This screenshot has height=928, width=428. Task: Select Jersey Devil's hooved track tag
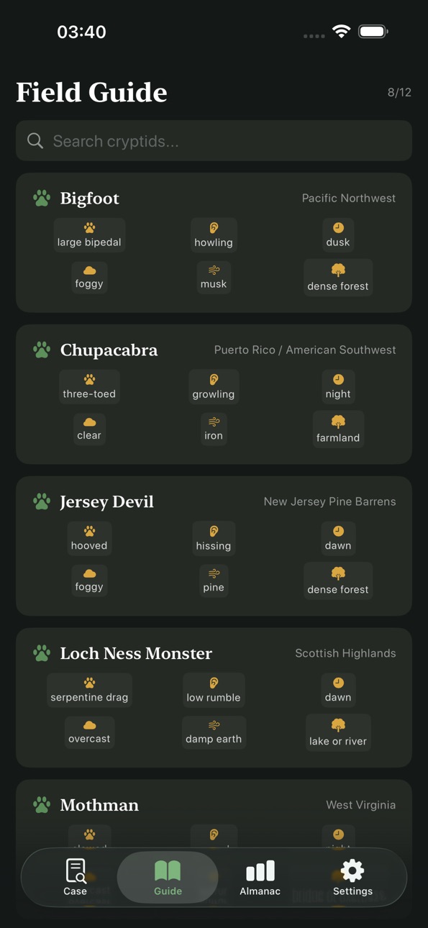click(x=89, y=538)
